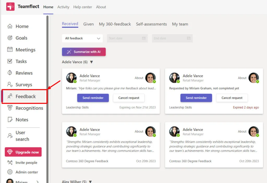Screen dimensions: 267x183
Task: Open the About top tab
Action: pyautogui.click(x=101, y=7)
